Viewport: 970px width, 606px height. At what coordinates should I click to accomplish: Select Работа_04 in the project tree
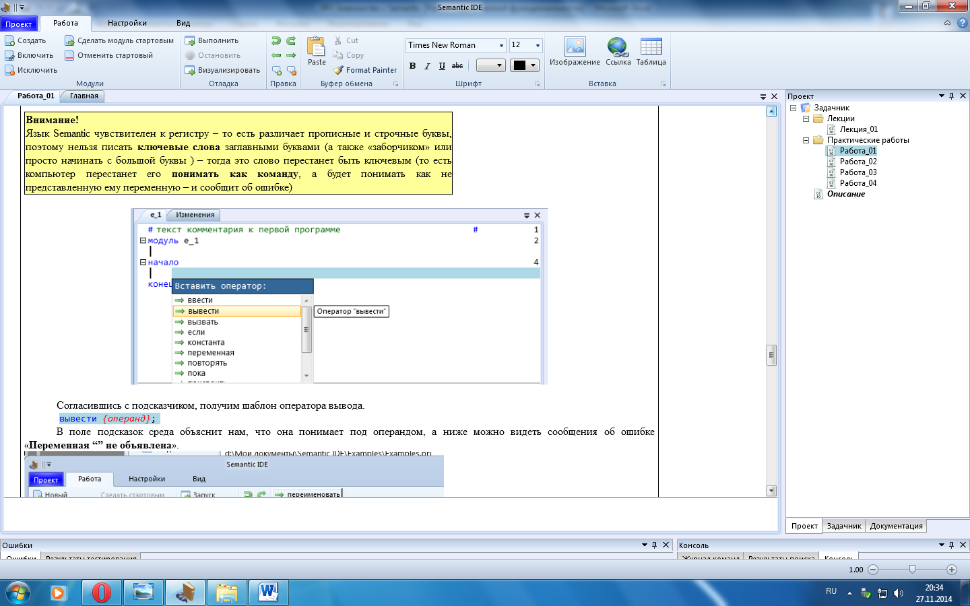858,183
